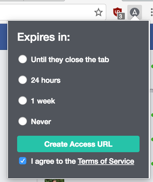Choose the 24 hours radio button

(x=23, y=80)
